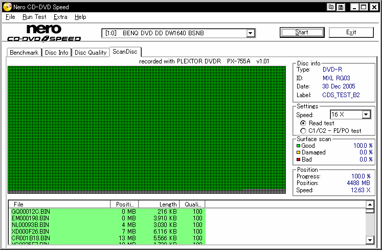Click the 3.030 KB length value

(165, 224)
